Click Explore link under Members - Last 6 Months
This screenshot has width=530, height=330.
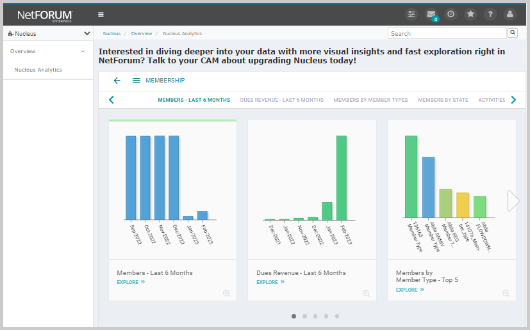(x=131, y=281)
